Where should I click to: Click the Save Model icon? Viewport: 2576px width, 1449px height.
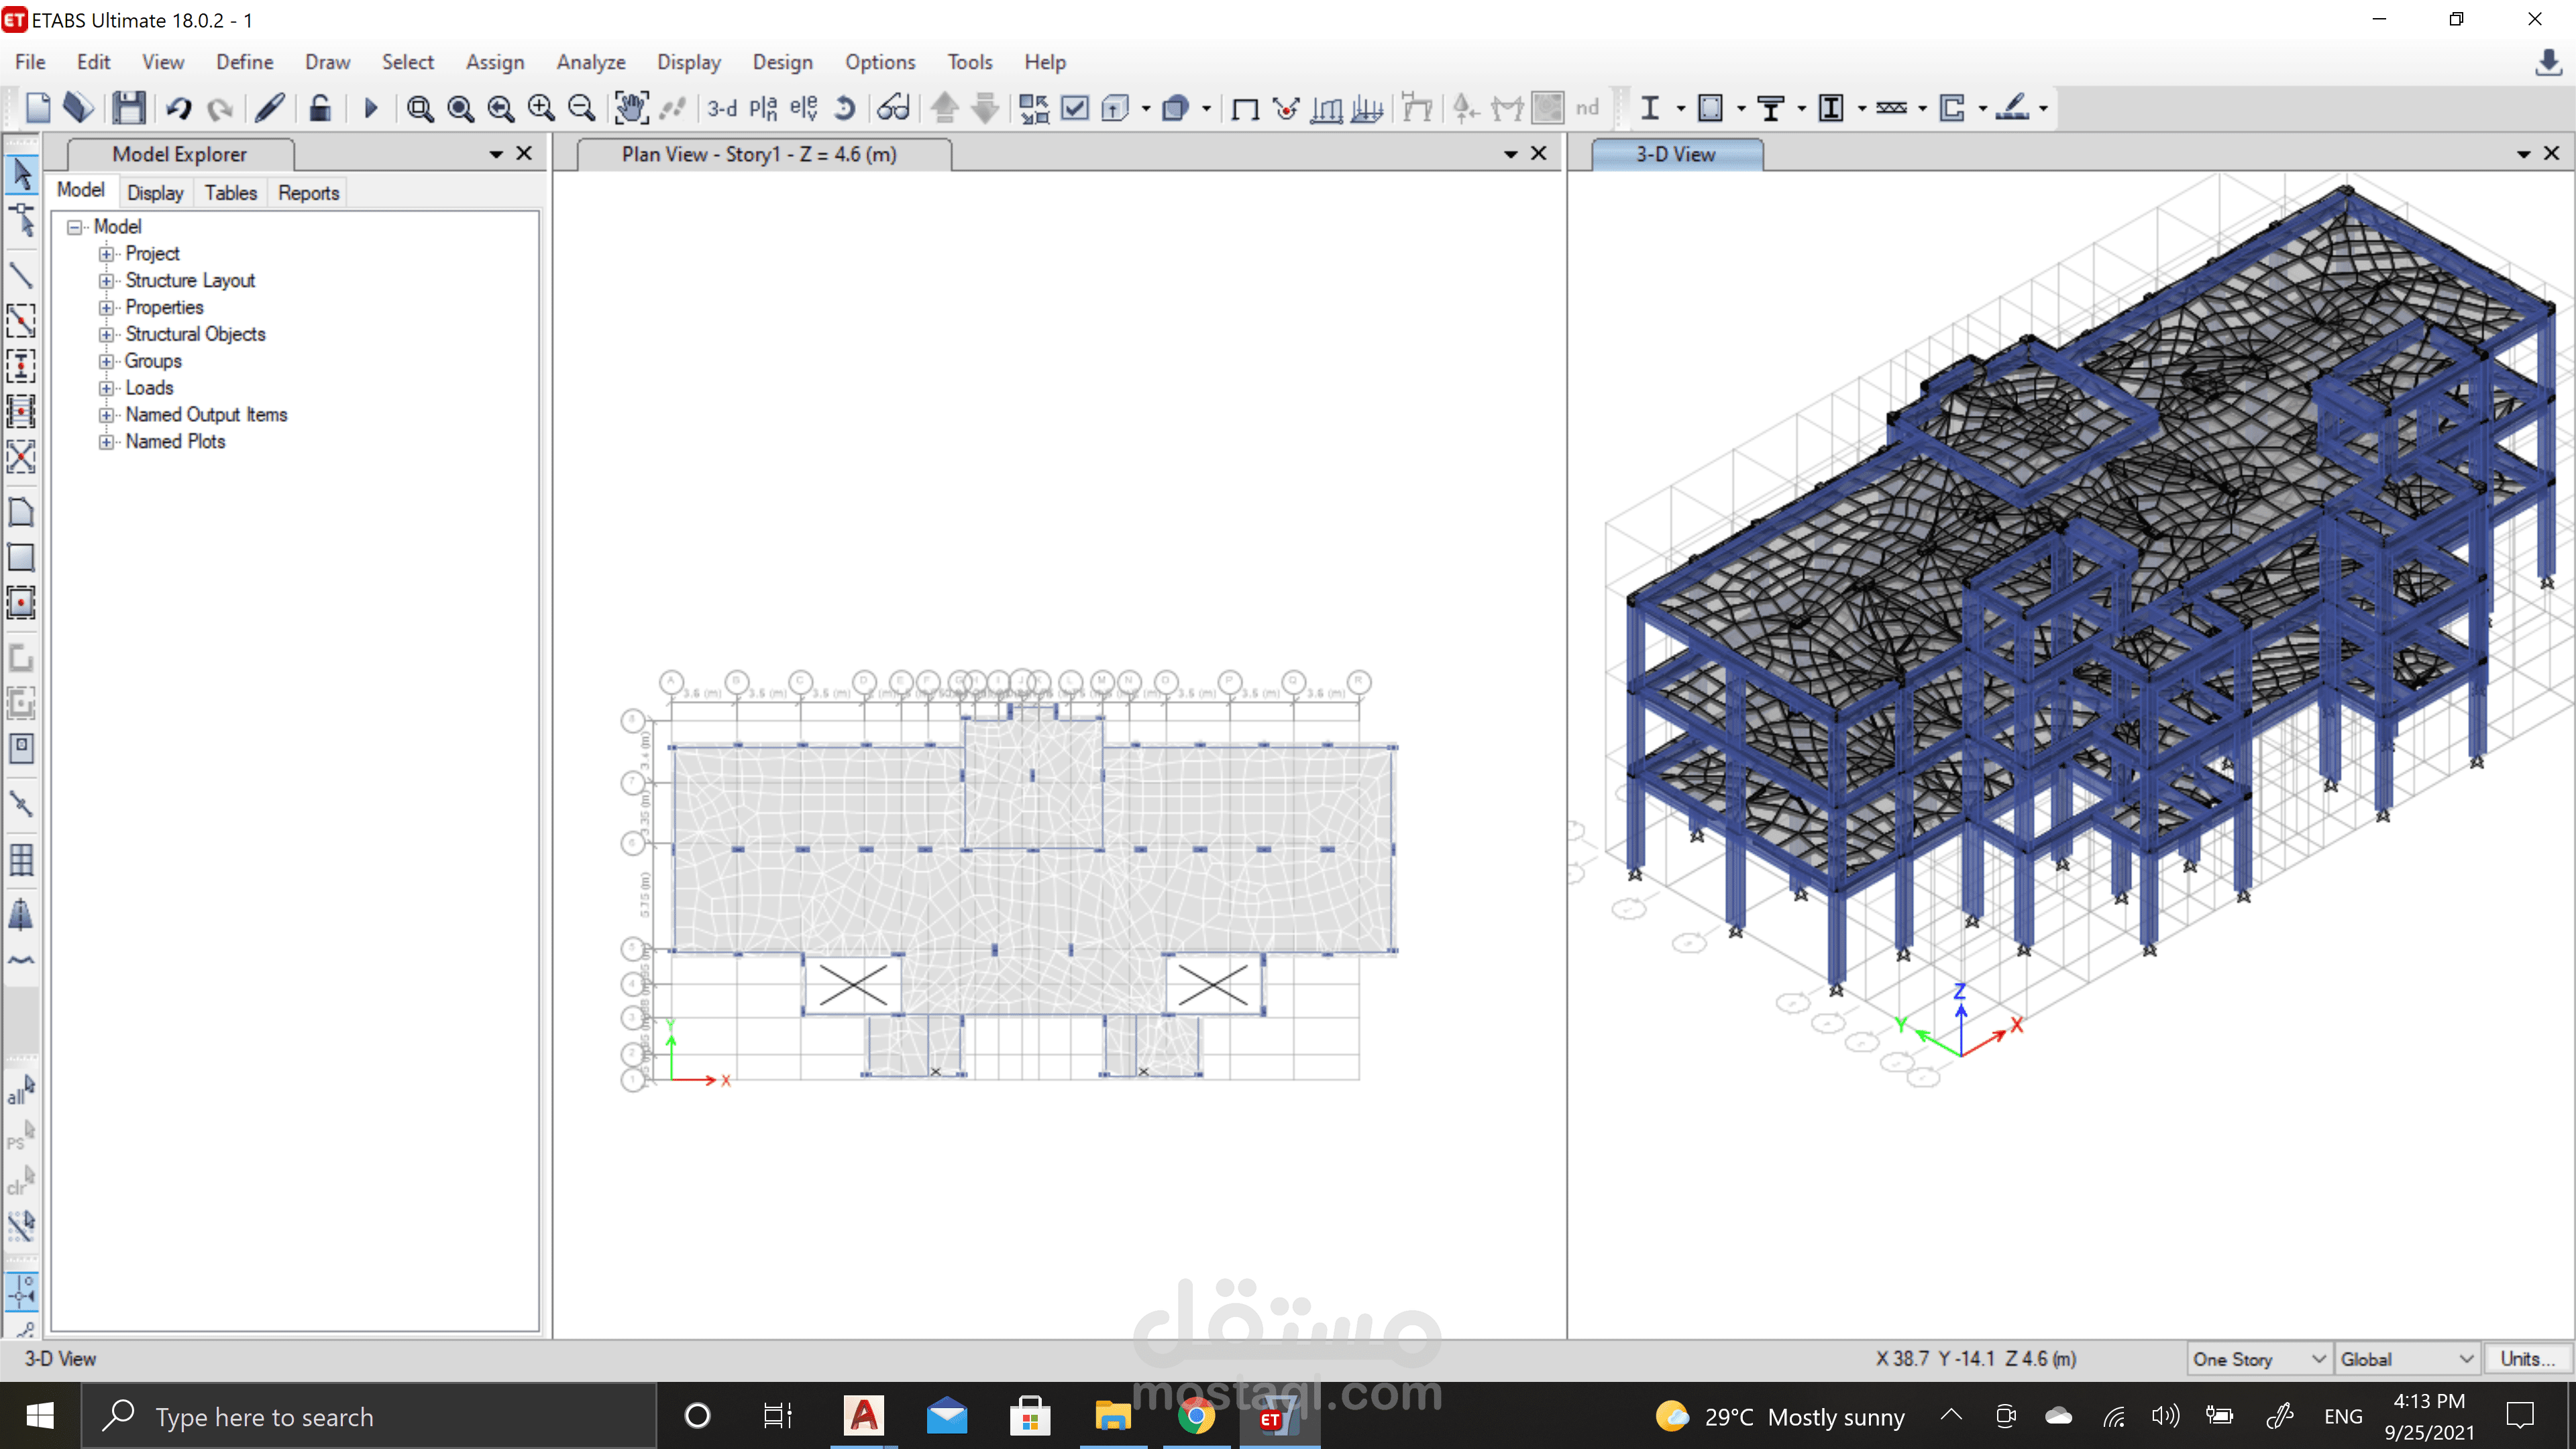pos(128,108)
